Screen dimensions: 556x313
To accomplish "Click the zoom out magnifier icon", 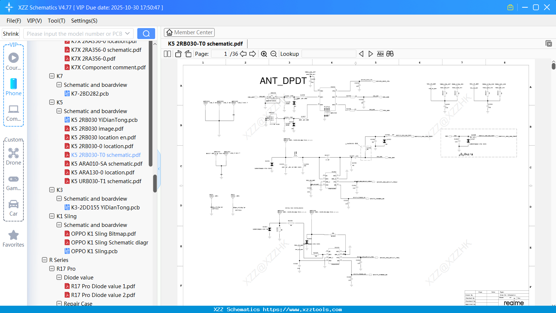I will [x=273, y=54].
